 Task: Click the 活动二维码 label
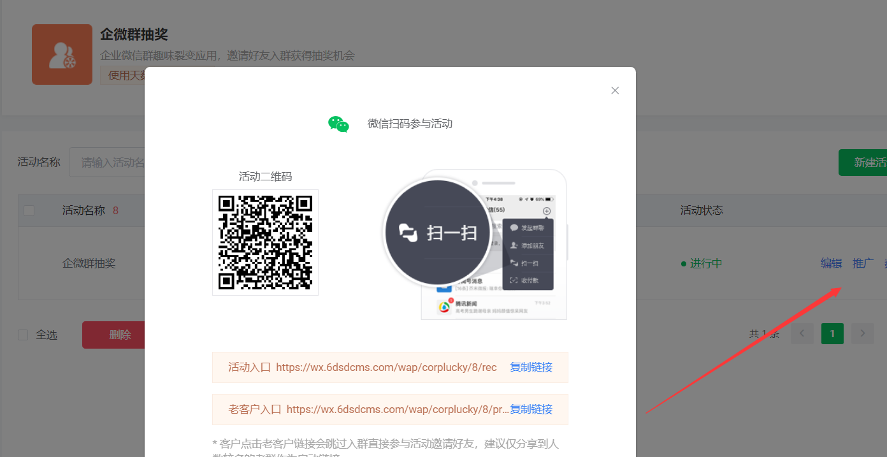(x=265, y=177)
